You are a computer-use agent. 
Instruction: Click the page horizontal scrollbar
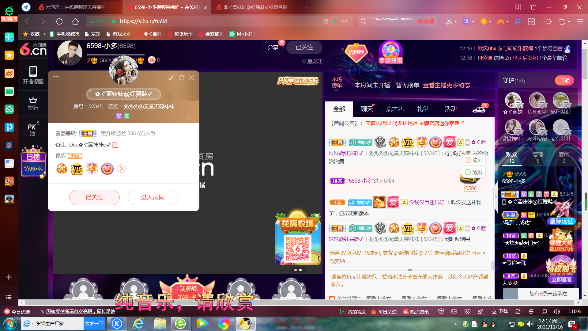299,303
